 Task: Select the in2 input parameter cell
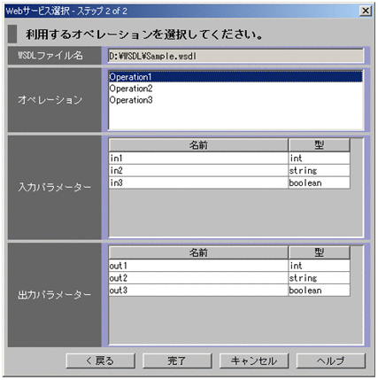click(x=198, y=171)
